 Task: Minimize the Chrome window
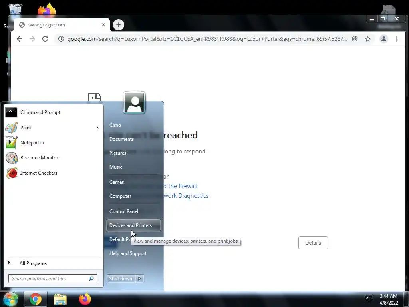(372, 19)
